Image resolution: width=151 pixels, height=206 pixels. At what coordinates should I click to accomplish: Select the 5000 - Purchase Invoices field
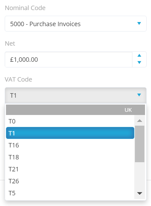76,24
